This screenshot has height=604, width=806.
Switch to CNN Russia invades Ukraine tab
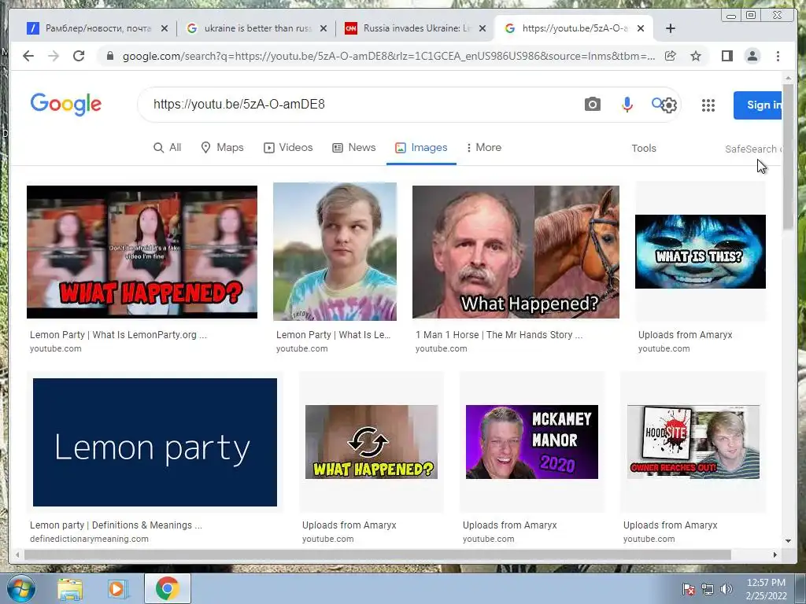416,28
